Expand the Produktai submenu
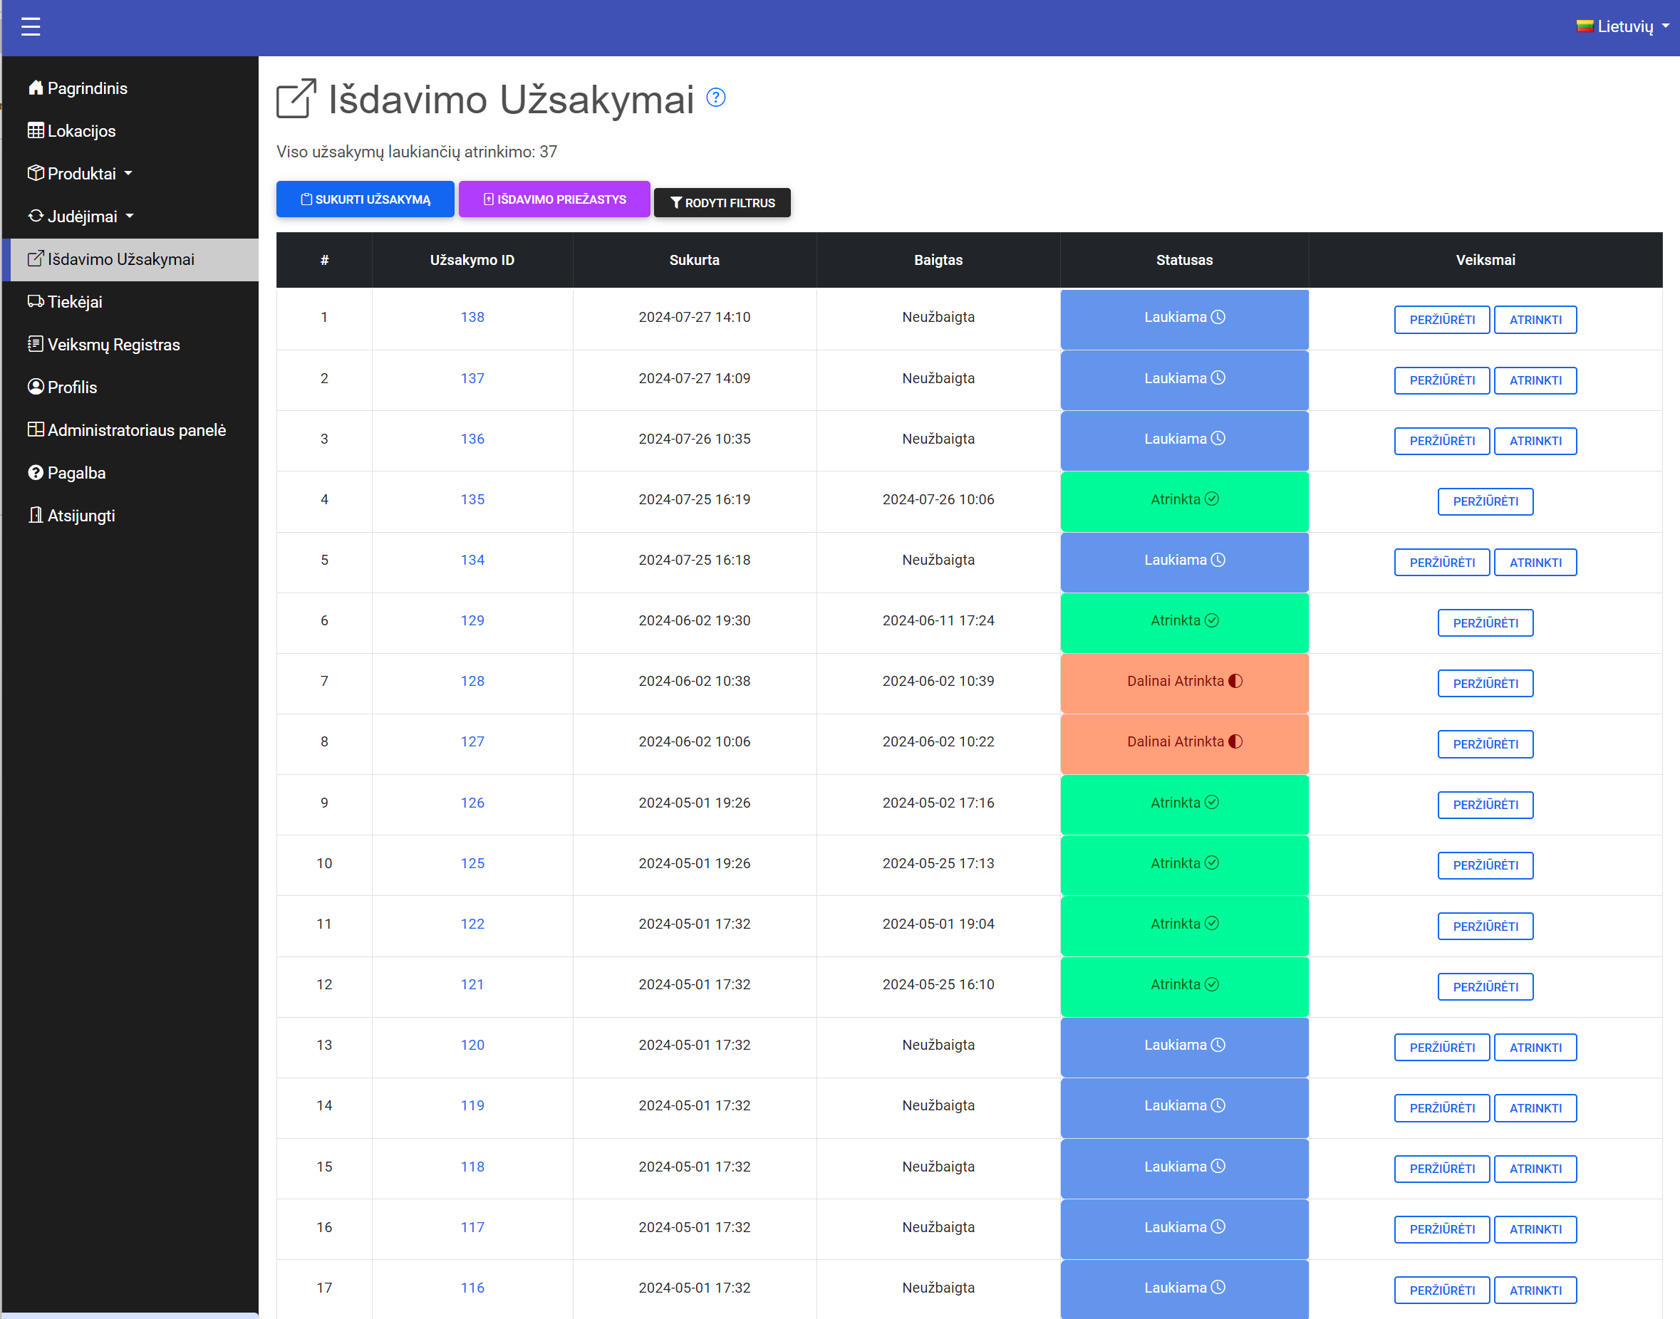 (x=81, y=174)
